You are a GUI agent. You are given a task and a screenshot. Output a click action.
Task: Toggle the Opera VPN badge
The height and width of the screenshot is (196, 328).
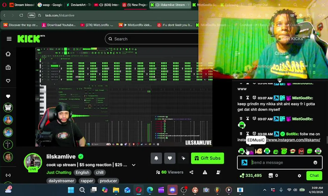click(31, 16)
